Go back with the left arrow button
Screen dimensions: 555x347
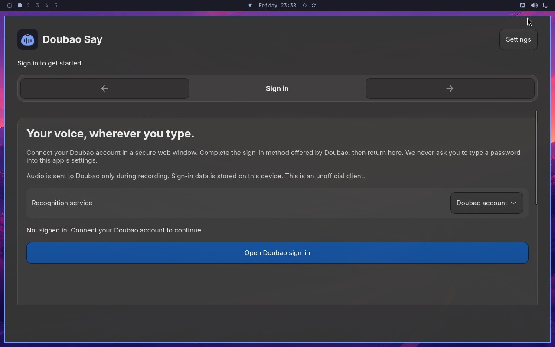pos(105,88)
